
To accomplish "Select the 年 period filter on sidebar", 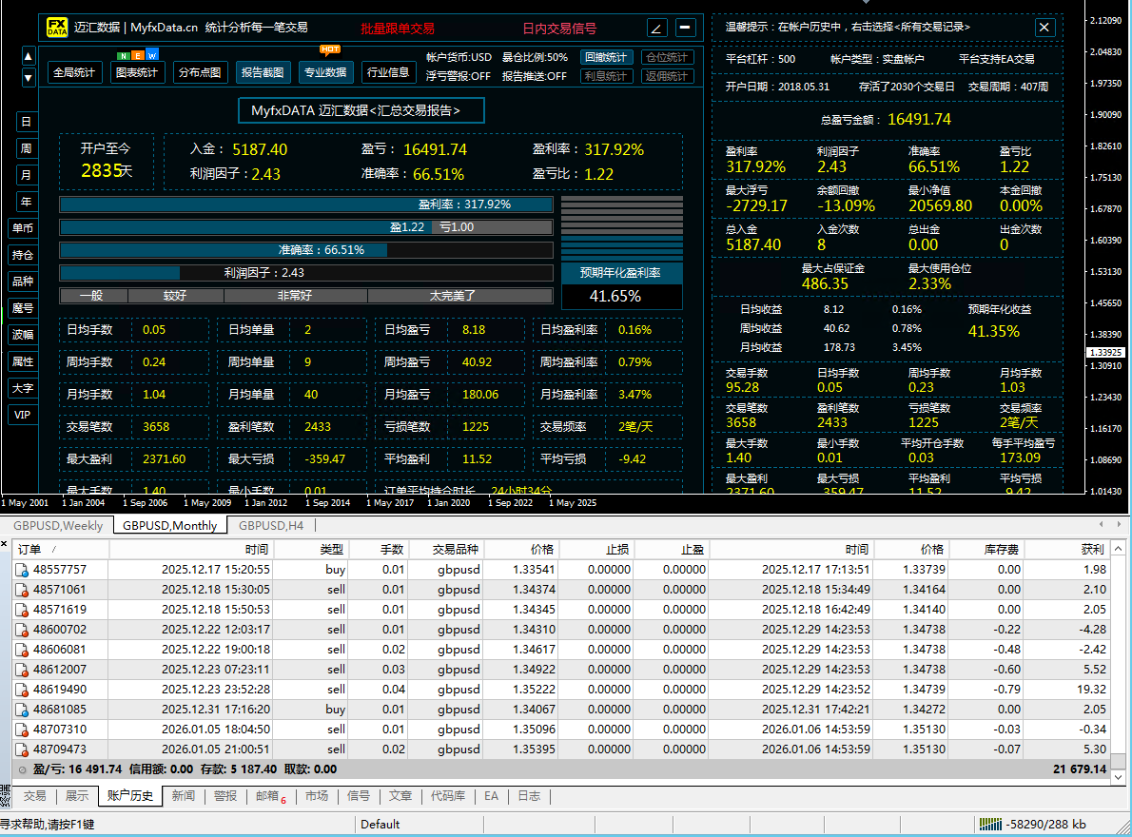I will point(26,202).
